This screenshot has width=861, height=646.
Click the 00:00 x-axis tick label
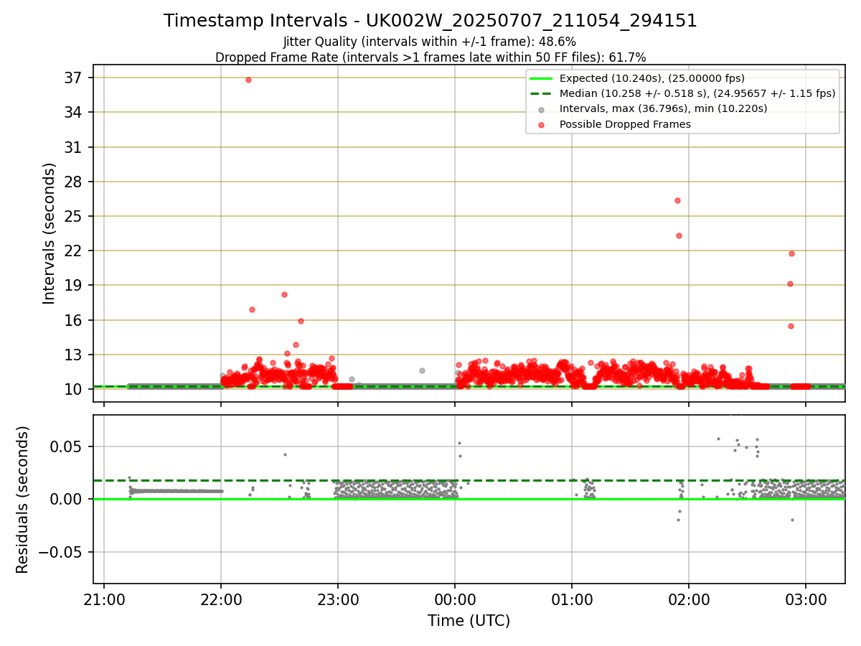coord(455,599)
